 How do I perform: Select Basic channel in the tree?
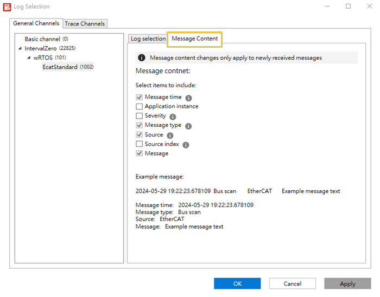pos(42,39)
